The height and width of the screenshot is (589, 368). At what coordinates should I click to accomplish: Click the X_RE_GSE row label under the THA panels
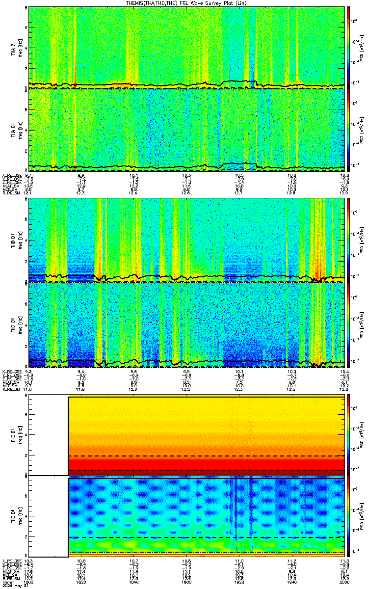[x=11, y=175]
